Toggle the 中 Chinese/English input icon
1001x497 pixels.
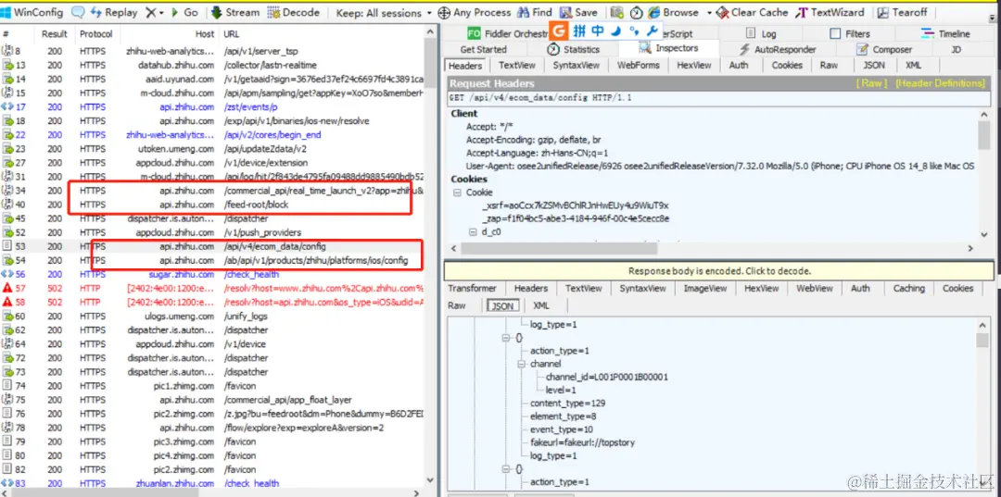(x=598, y=30)
